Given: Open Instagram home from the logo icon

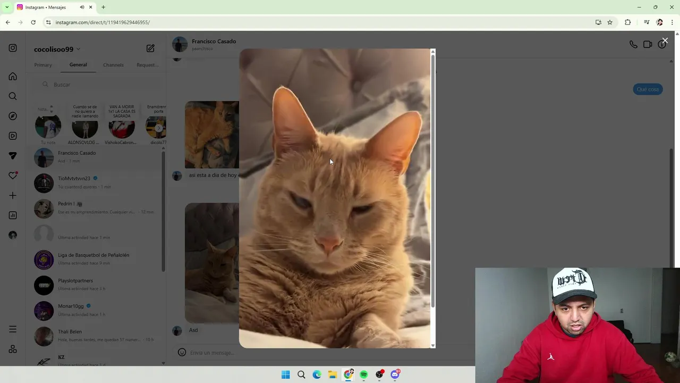Looking at the screenshot, I should click(13, 48).
